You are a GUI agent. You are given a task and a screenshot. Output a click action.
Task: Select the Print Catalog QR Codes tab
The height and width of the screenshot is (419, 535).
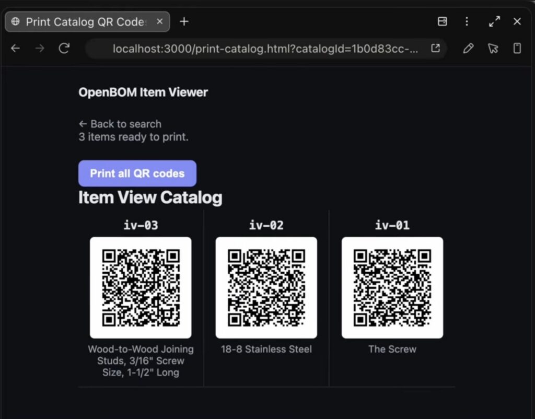tap(87, 21)
